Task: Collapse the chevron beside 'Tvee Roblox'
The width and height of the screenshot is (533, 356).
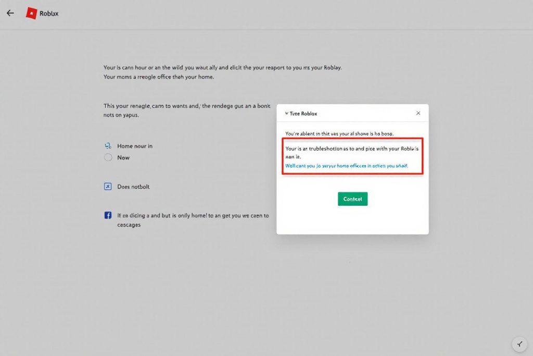Action: (x=286, y=113)
